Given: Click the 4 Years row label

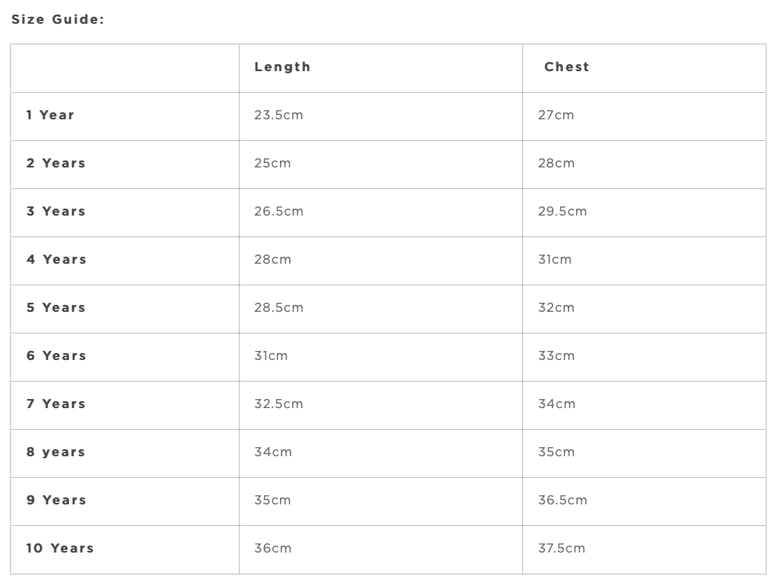Looking at the screenshot, I should (x=56, y=260).
